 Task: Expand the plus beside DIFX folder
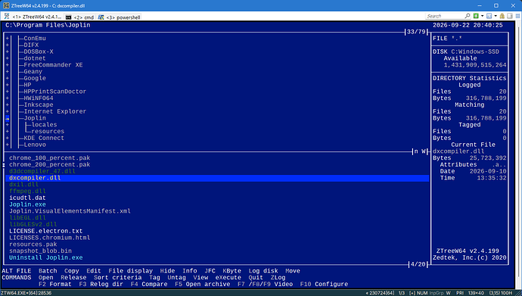(8, 45)
